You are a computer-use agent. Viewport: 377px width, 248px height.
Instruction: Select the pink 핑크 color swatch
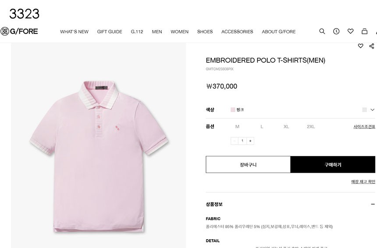233,110
